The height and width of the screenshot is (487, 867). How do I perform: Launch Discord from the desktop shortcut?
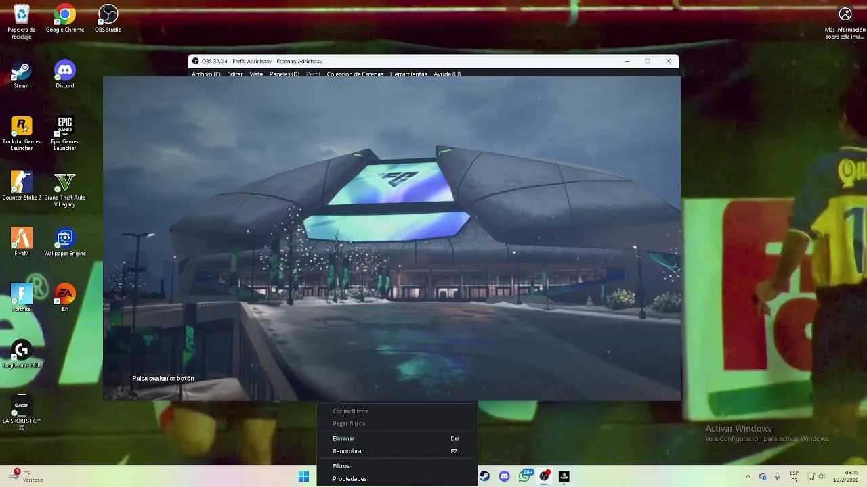65,74
